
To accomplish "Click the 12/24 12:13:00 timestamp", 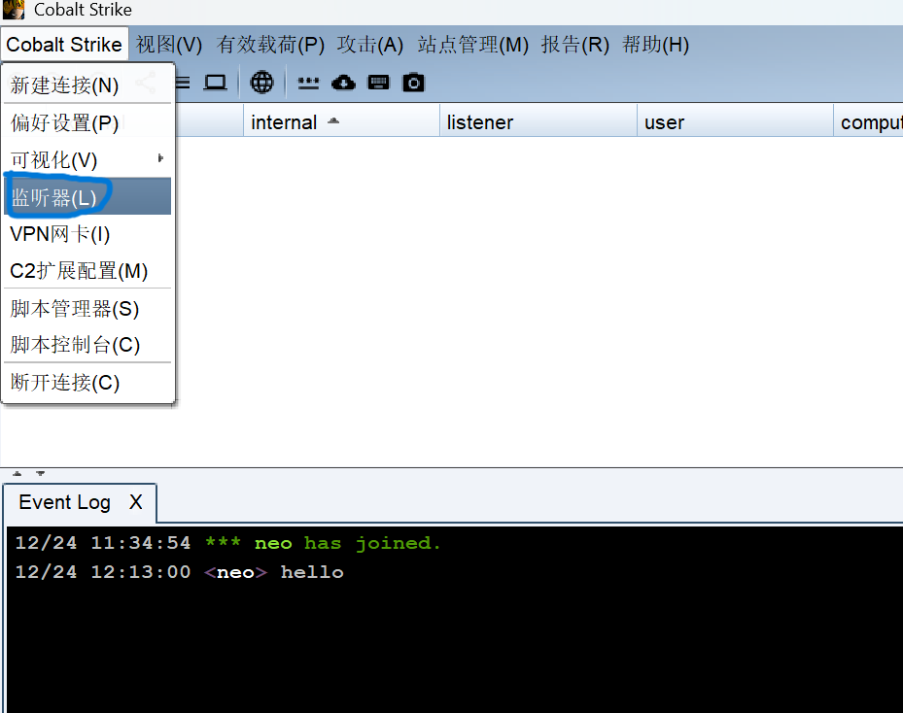I will 102,572.
